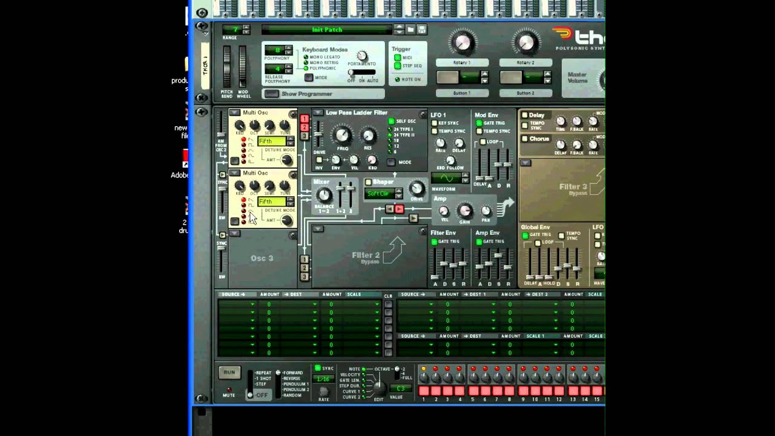Click the red step 1 button

click(x=424, y=391)
